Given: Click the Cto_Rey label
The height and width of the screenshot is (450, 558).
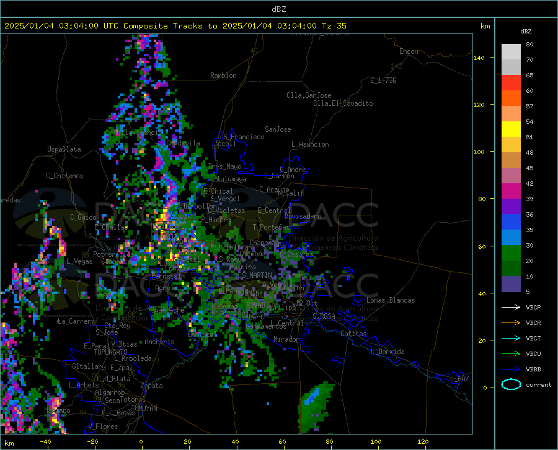Looking at the screenshot, I should point(117,326).
